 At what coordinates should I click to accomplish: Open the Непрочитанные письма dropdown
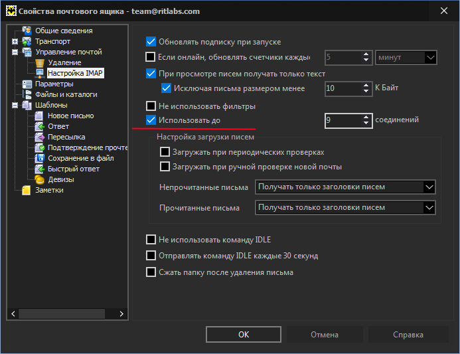345,187
